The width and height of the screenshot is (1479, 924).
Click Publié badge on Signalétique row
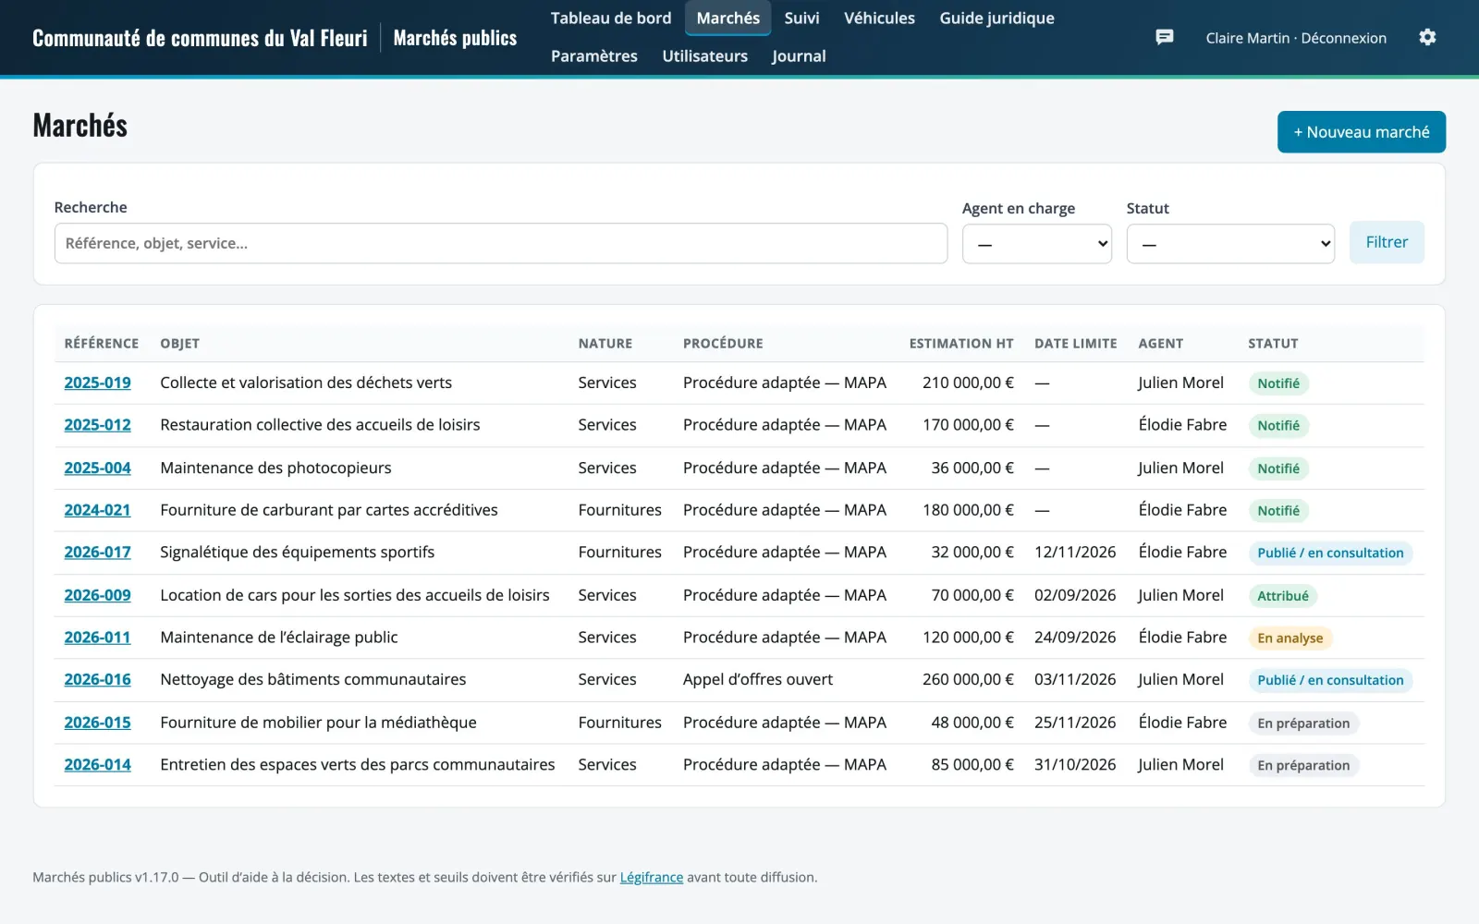(1330, 553)
